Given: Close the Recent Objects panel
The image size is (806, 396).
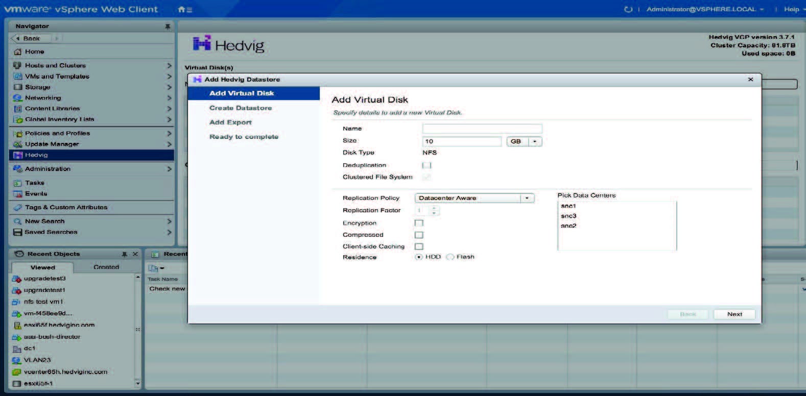Looking at the screenshot, I should [135, 254].
